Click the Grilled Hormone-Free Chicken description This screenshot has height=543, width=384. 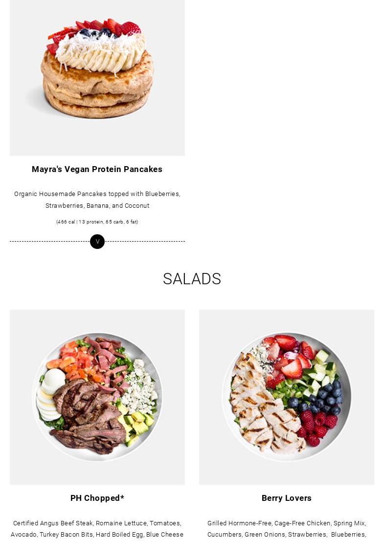(287, 529)
